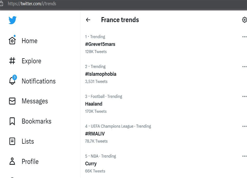View the Haaland trending topic
Image resolution: width=247 pixels, height=178 pixels.
pyautogui.click(x=94, y=104)
